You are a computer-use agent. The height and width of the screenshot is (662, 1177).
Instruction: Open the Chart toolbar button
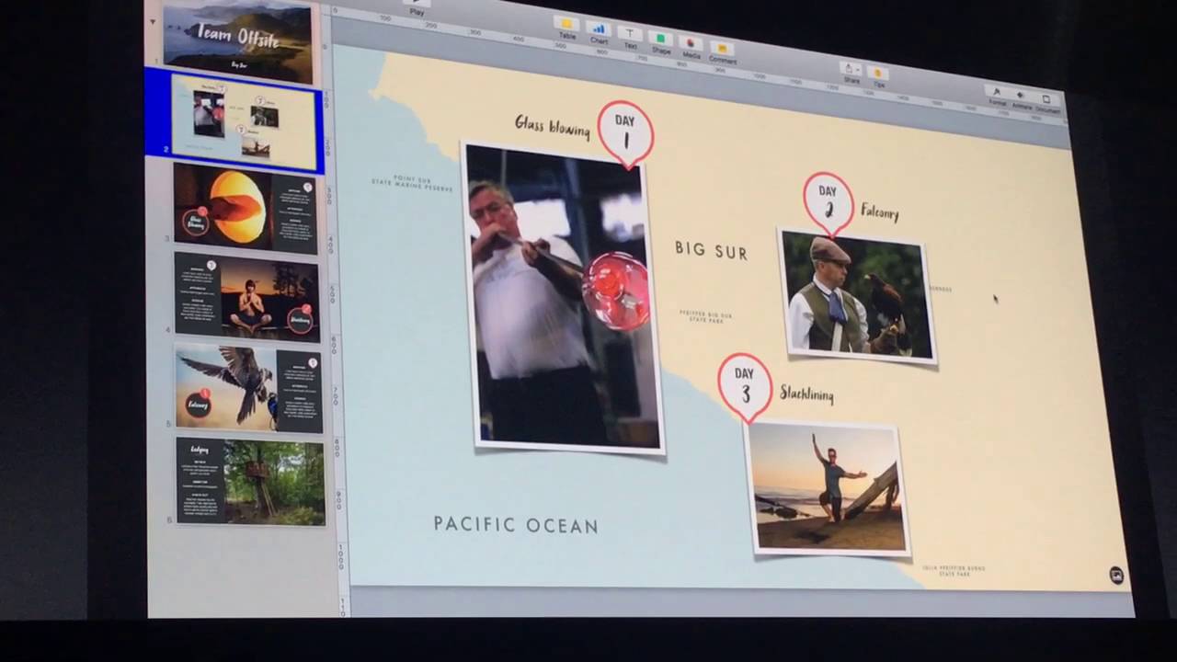click(599, 33)
